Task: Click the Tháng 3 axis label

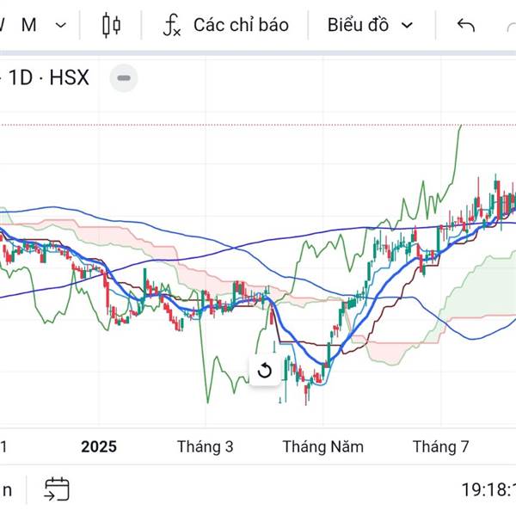Action: (x=206, y=447)
